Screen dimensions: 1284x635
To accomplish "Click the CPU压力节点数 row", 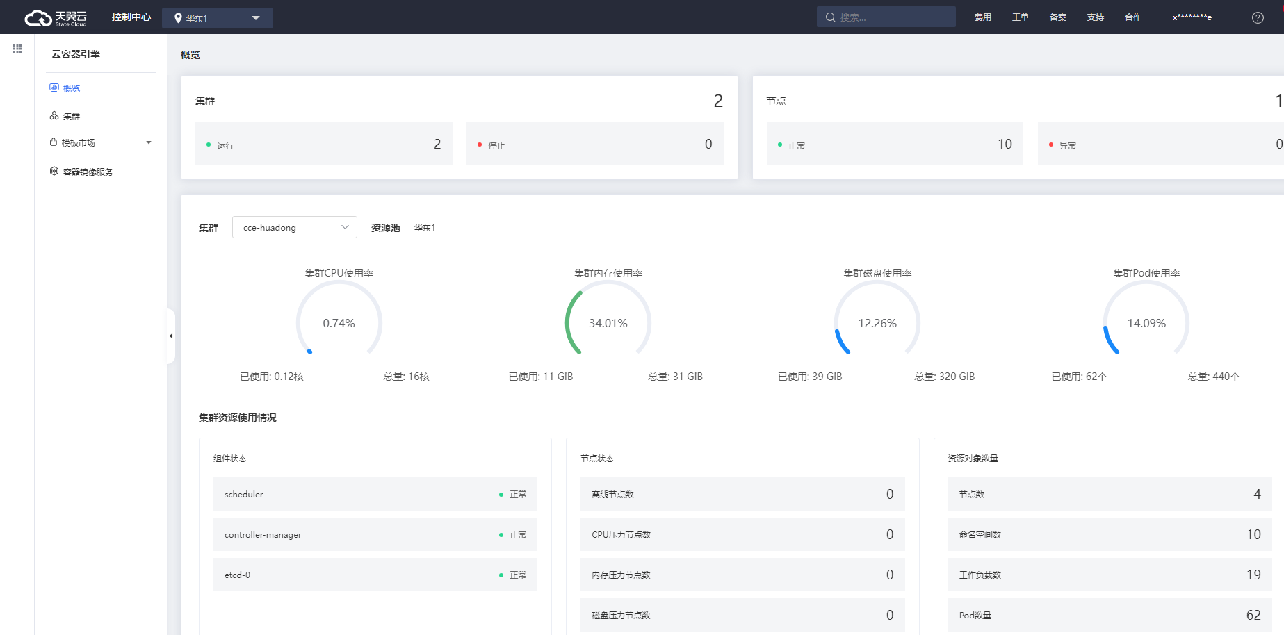I will click(x=742, y=534).
